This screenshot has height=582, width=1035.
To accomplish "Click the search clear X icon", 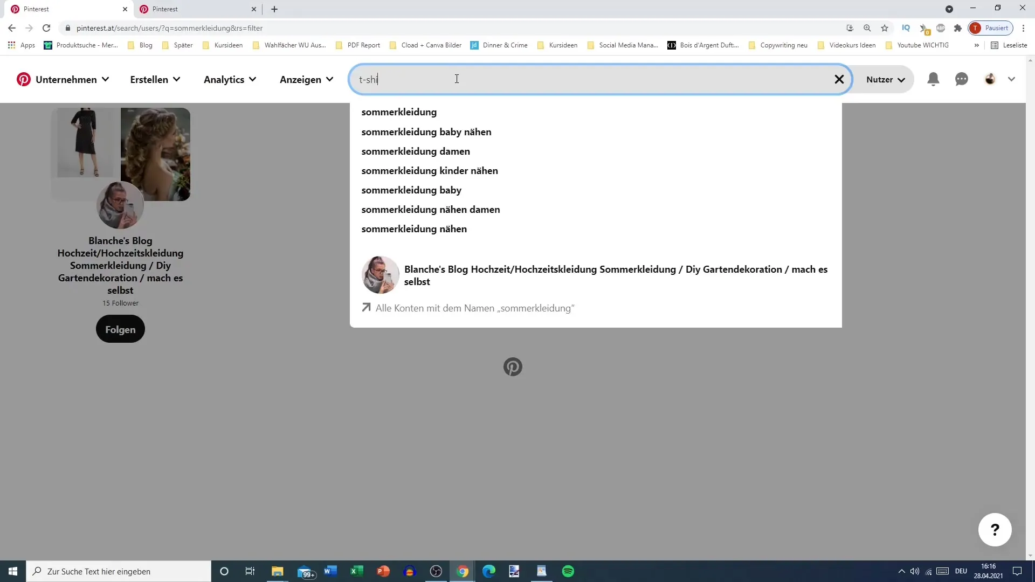I will [839, 79].
